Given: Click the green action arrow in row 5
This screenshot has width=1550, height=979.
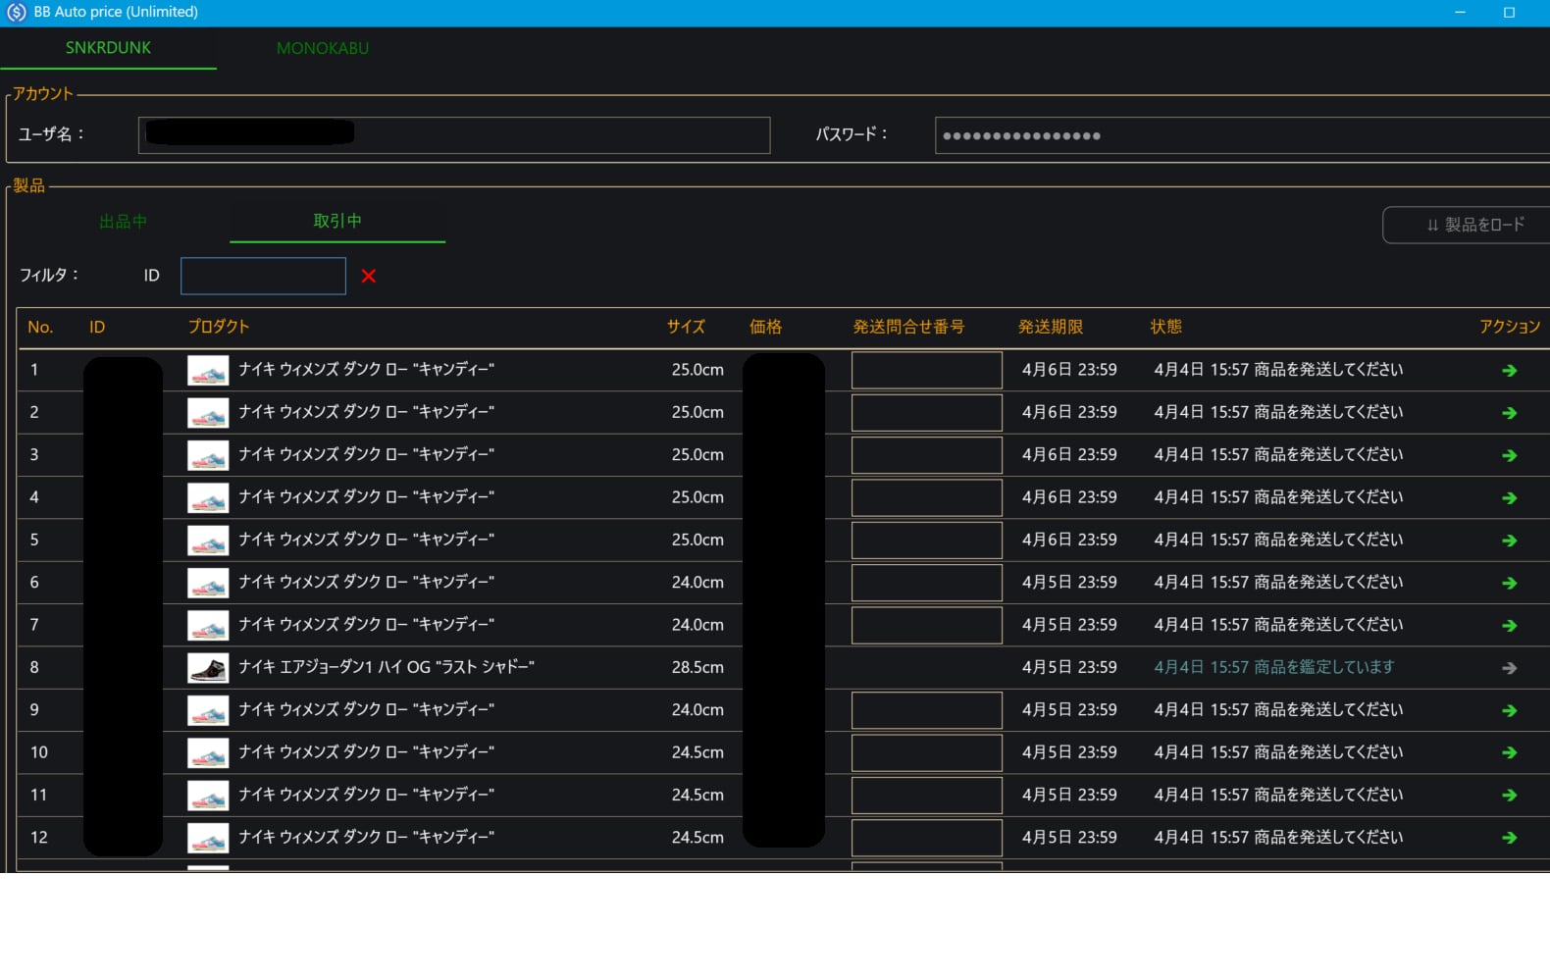Looking at the screenshot, I should point(1509,541).
